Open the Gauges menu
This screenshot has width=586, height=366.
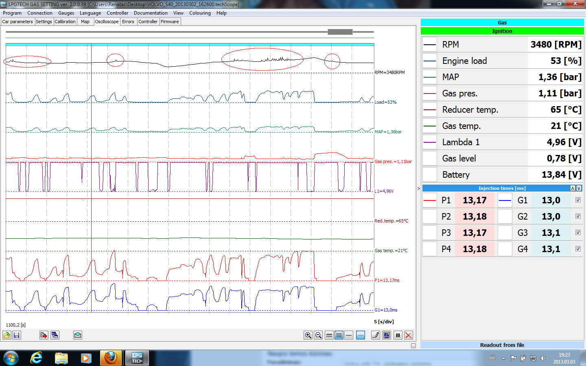point(66,13)
